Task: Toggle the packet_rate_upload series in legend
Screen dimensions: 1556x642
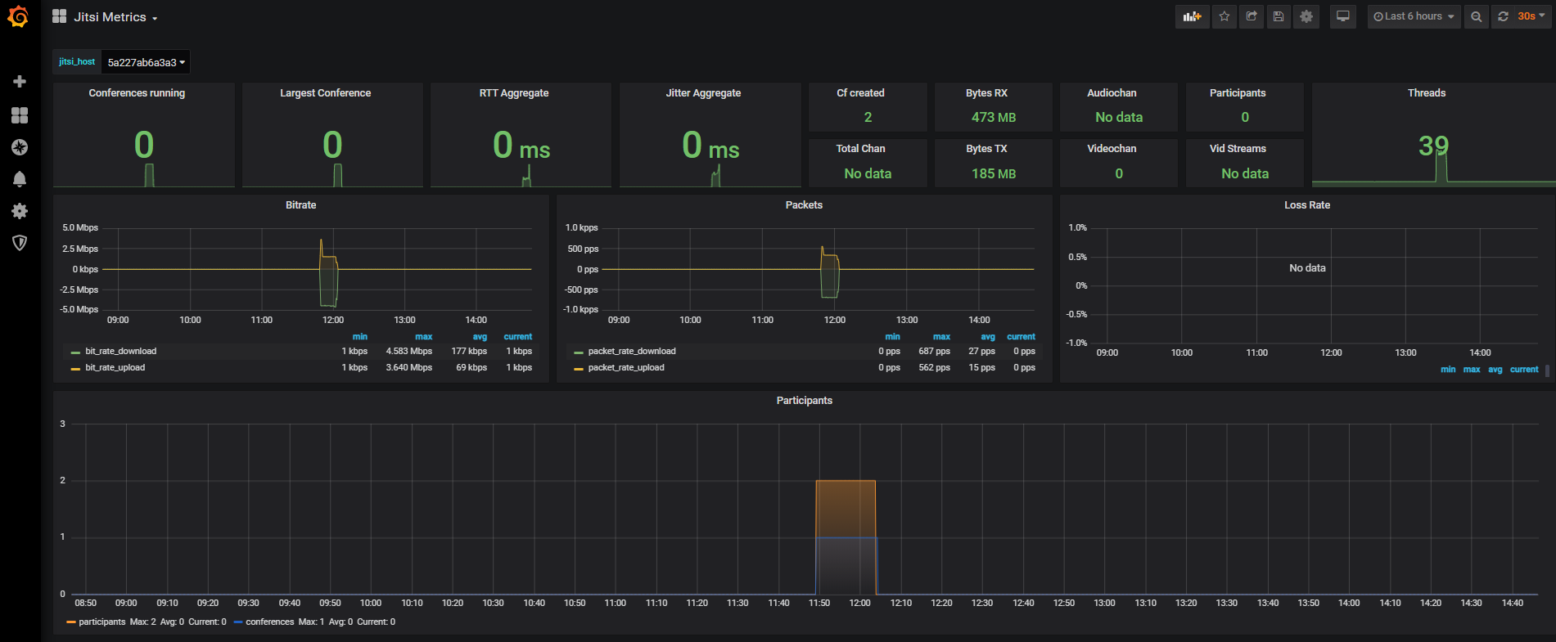Action: pyautogui.click(x=626, y=368)
